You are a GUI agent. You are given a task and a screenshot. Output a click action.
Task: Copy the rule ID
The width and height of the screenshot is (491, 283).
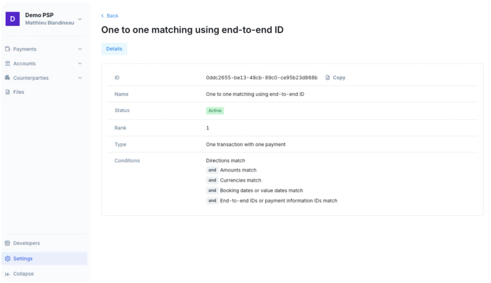(335, 77)
